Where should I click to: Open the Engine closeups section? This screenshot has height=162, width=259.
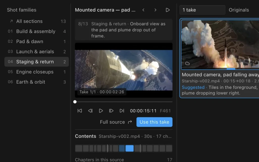pos(37,72)
